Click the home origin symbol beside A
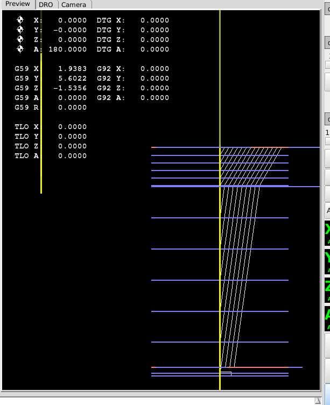The image size is (330, 405). pos(20,49)
